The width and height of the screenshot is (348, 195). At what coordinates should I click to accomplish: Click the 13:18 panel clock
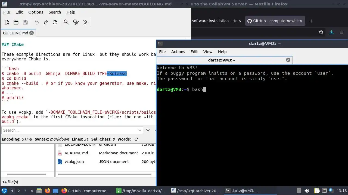[x=342, y=191]
